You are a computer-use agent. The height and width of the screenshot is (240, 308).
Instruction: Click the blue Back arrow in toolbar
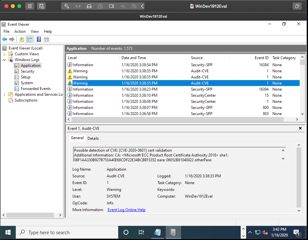4,40
